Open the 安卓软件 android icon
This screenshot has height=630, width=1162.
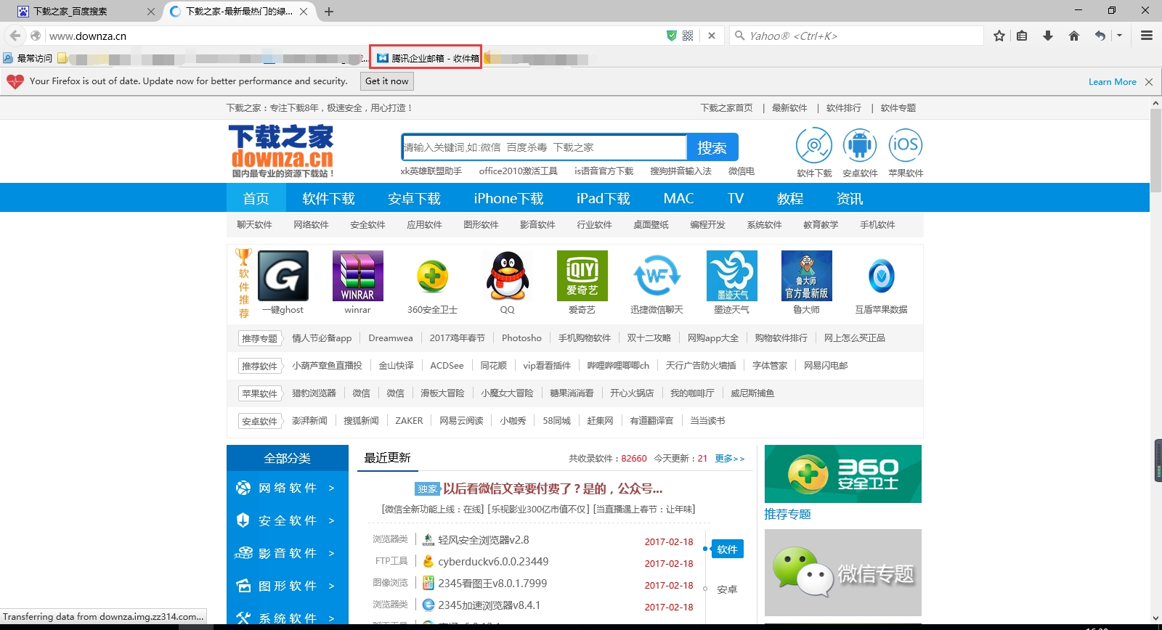coord(860,145)
